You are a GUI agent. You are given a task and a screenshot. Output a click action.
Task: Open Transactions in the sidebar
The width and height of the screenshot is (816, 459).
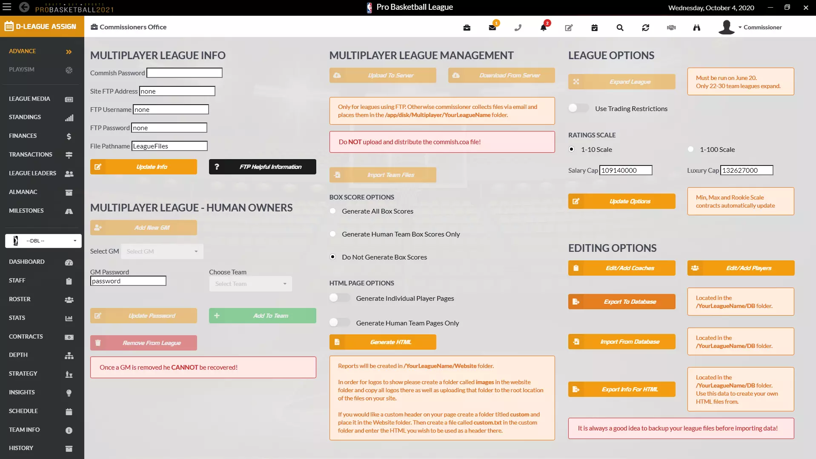pos(42,154)
